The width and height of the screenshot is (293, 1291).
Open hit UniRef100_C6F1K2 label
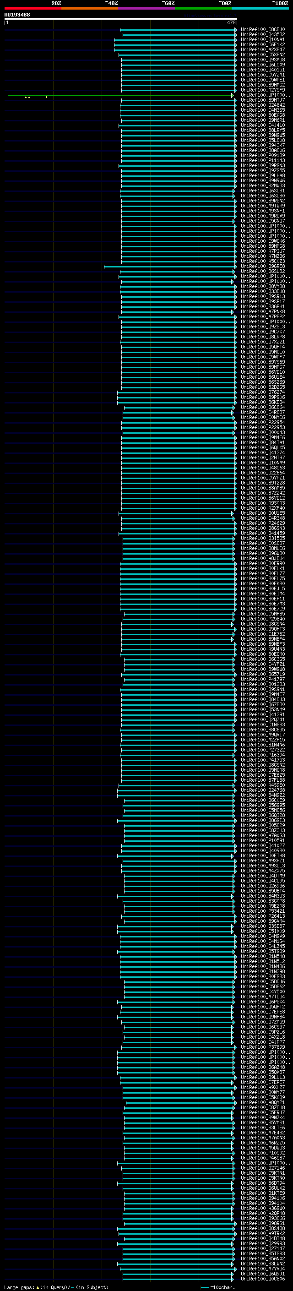coord(262,44)
